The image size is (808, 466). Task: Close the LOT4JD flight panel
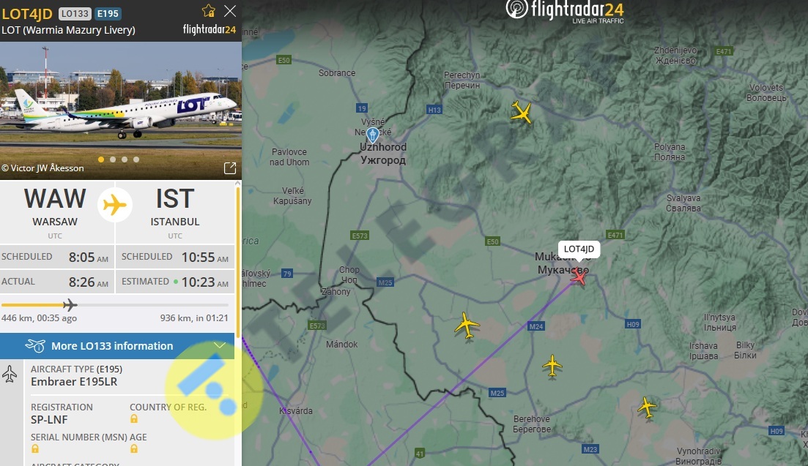point(230,11)
